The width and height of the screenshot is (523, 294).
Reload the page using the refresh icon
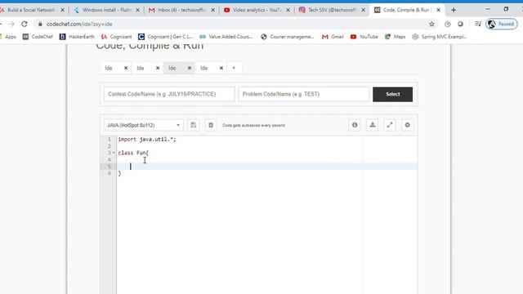click(x=25, y=24)
